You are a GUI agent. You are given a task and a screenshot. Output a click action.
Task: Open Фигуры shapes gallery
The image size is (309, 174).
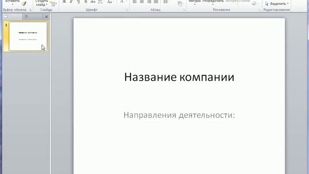(x=195, y=2)
